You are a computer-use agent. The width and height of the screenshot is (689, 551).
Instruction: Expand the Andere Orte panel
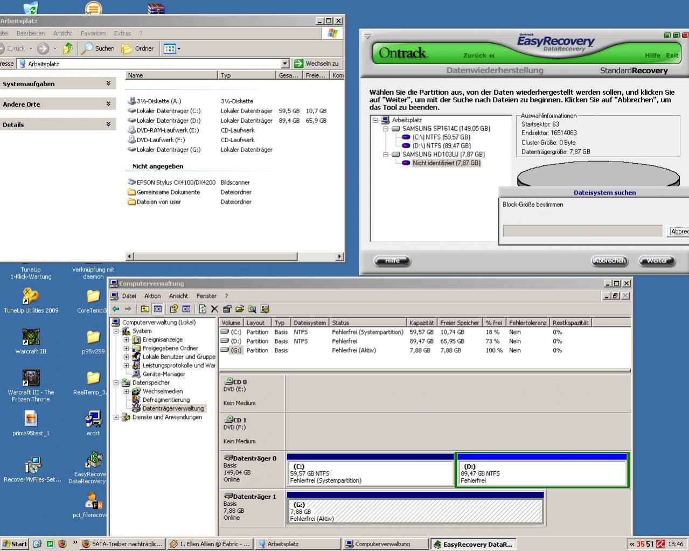[x=108, y=104]
